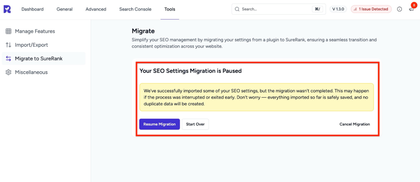Click the gear icon beside Miscellaneous
420x182 pixels.
click(x=9, y=72)
